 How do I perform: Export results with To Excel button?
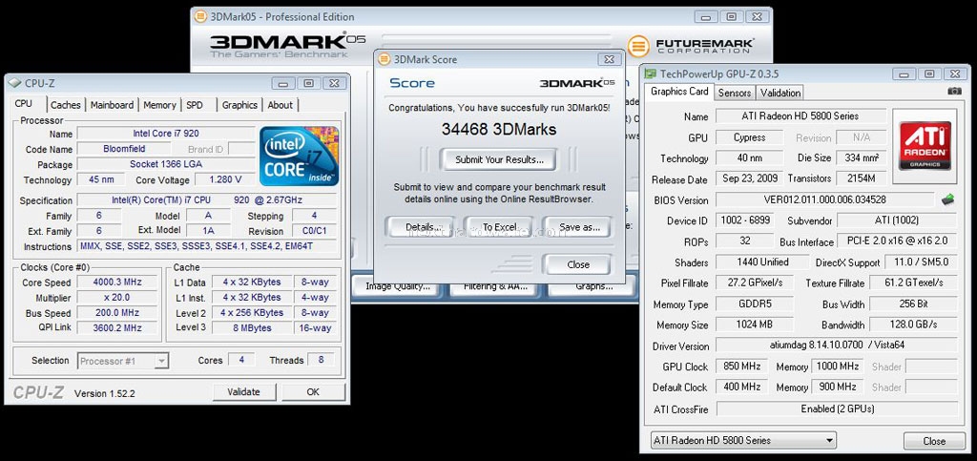[500, 227]
